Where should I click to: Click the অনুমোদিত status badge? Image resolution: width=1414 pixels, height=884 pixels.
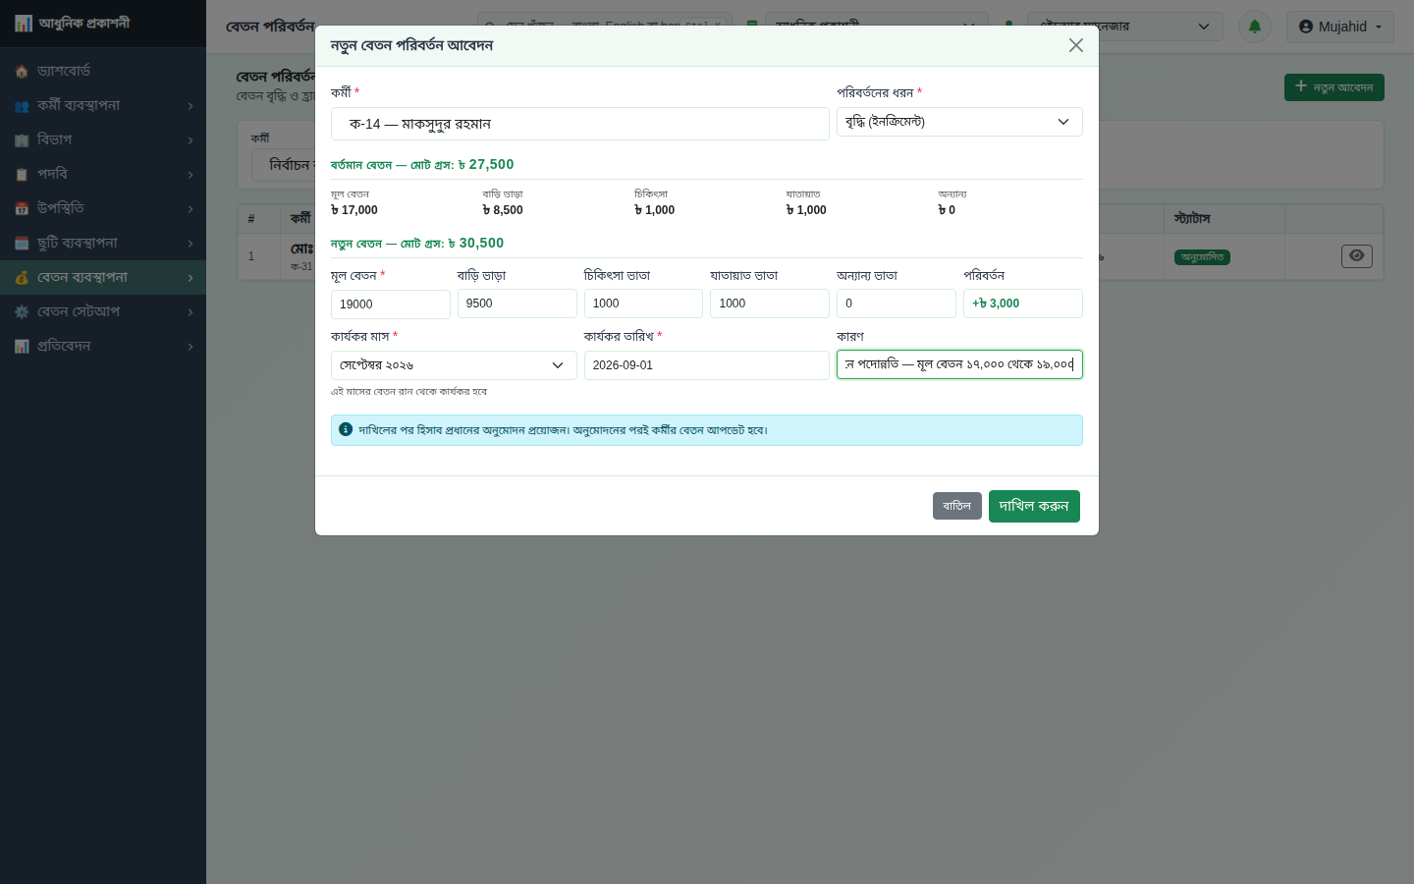1202,257
